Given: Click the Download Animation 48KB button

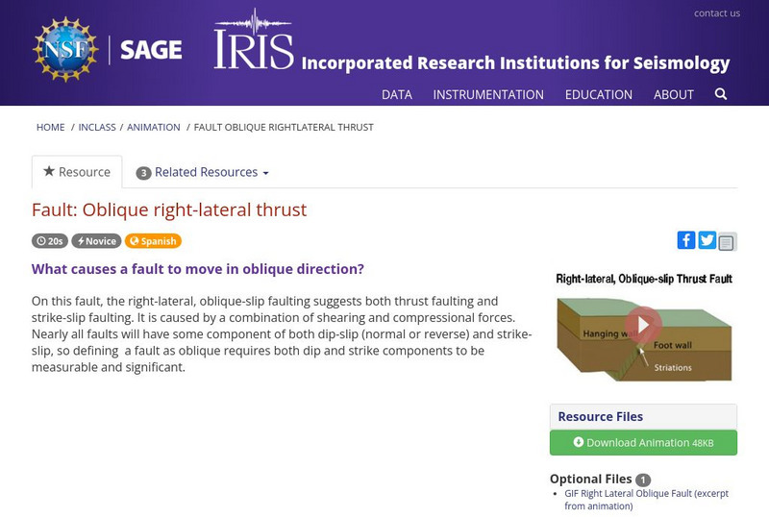Looking at the screenshot, I should click(643, 442).
